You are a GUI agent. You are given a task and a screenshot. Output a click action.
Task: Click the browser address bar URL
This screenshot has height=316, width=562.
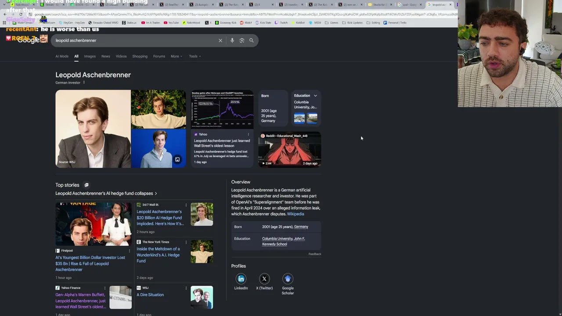click(246, 14)
